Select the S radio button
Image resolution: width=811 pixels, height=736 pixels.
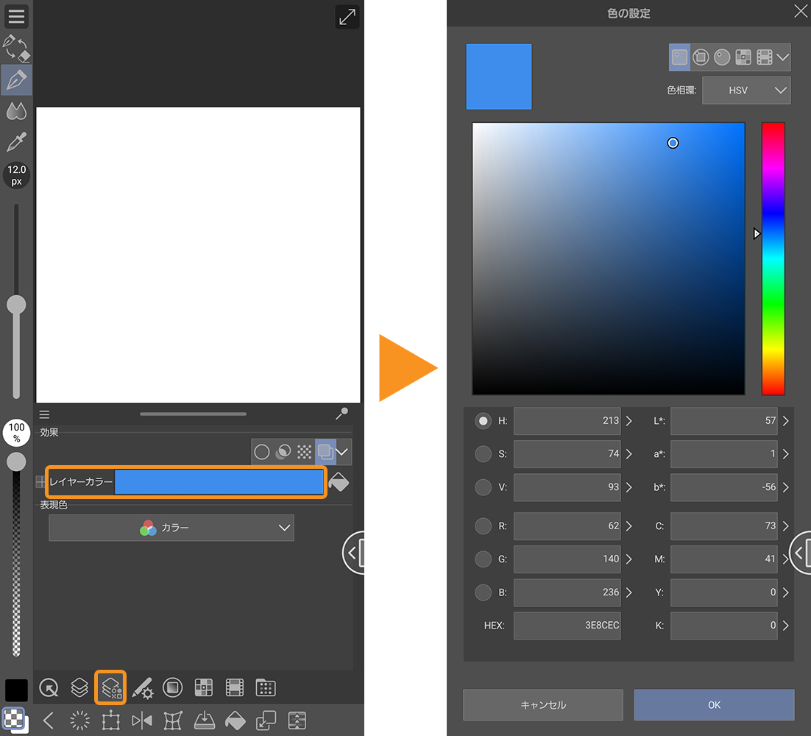coord(483,454)
